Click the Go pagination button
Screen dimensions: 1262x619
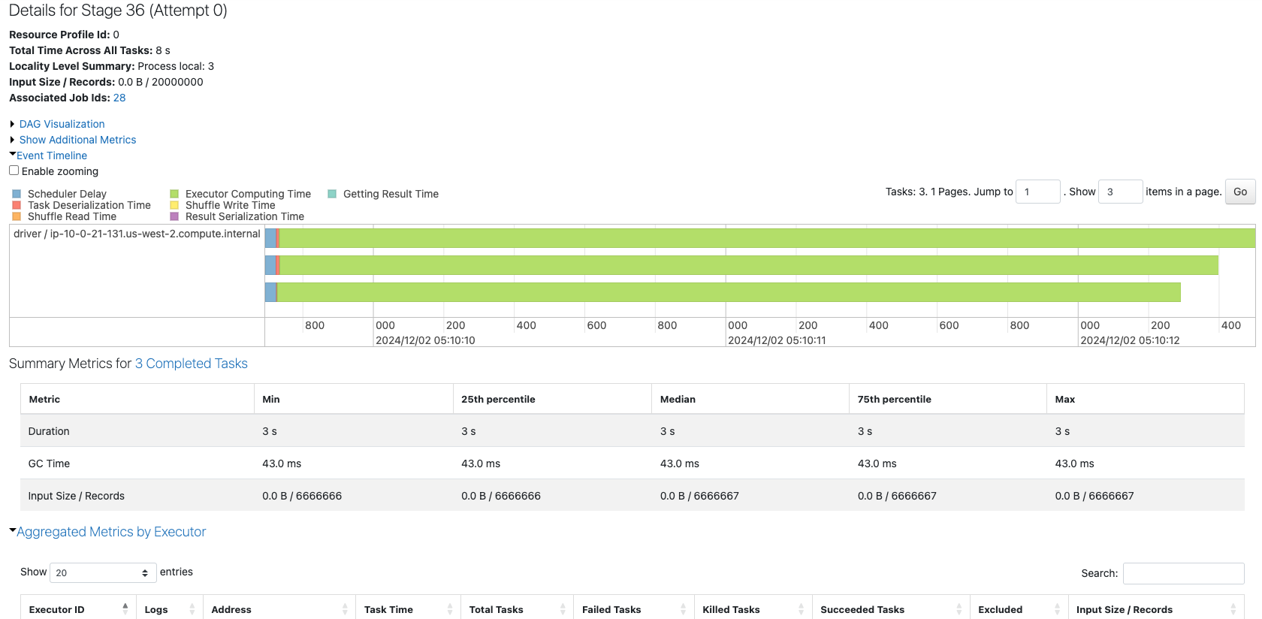1240,192
